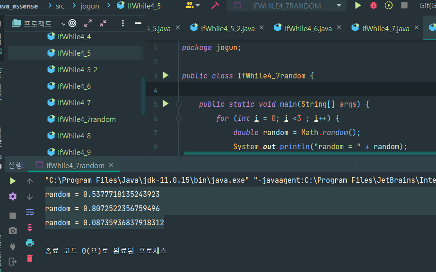
Task: Click IfWhile4_5 in breadcrumb path
Action: tap(139, 6)
